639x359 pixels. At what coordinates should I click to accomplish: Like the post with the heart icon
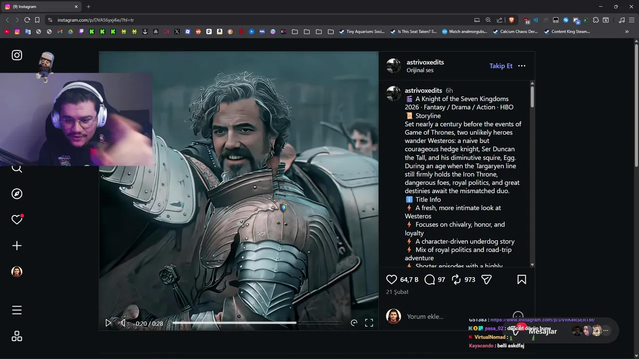(x=392, y=280)
